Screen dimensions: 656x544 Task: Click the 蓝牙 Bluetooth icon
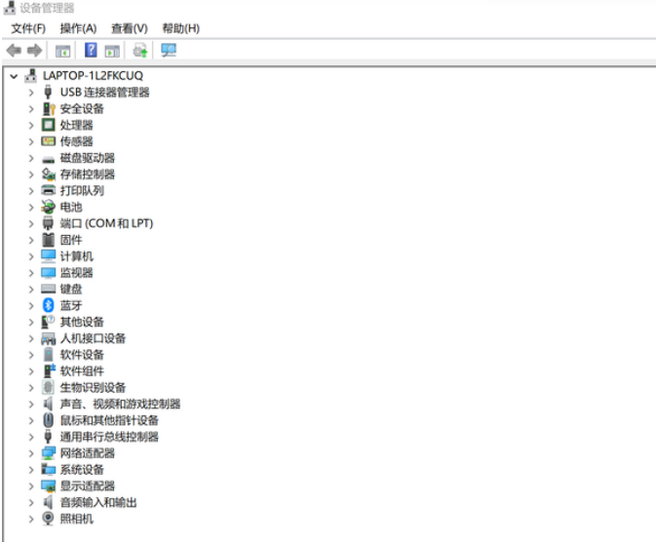click(x=48, y=305)
